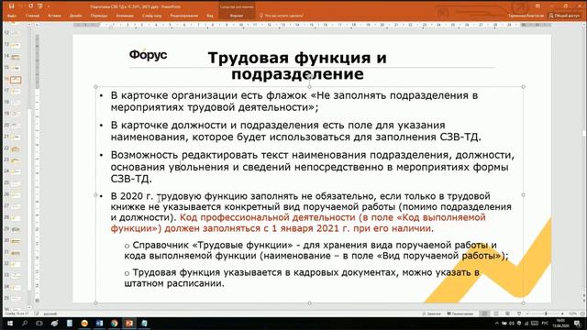Open the Формат contextual tab
The width and height of the screenshot is (587, 330).
[x=237, y=16]
